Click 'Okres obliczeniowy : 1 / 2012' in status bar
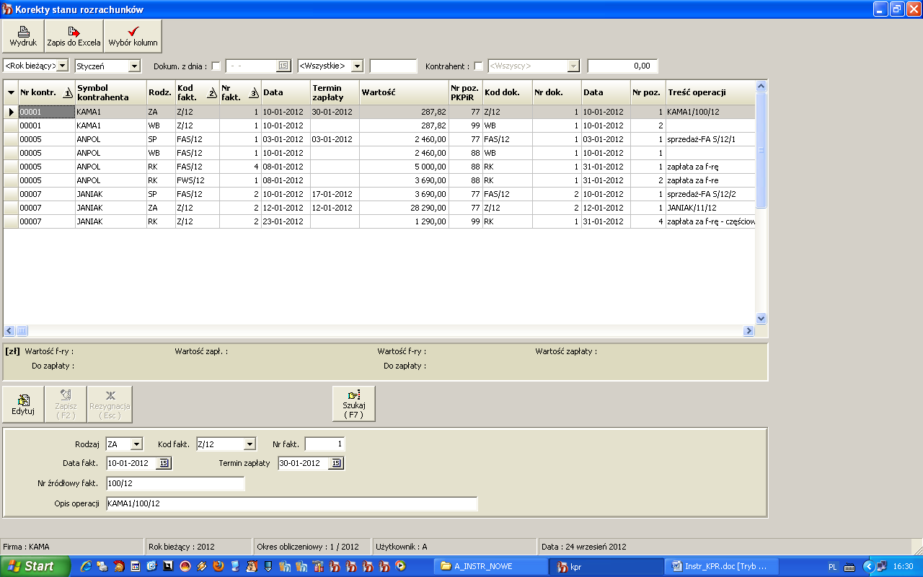 pos(311,547)
